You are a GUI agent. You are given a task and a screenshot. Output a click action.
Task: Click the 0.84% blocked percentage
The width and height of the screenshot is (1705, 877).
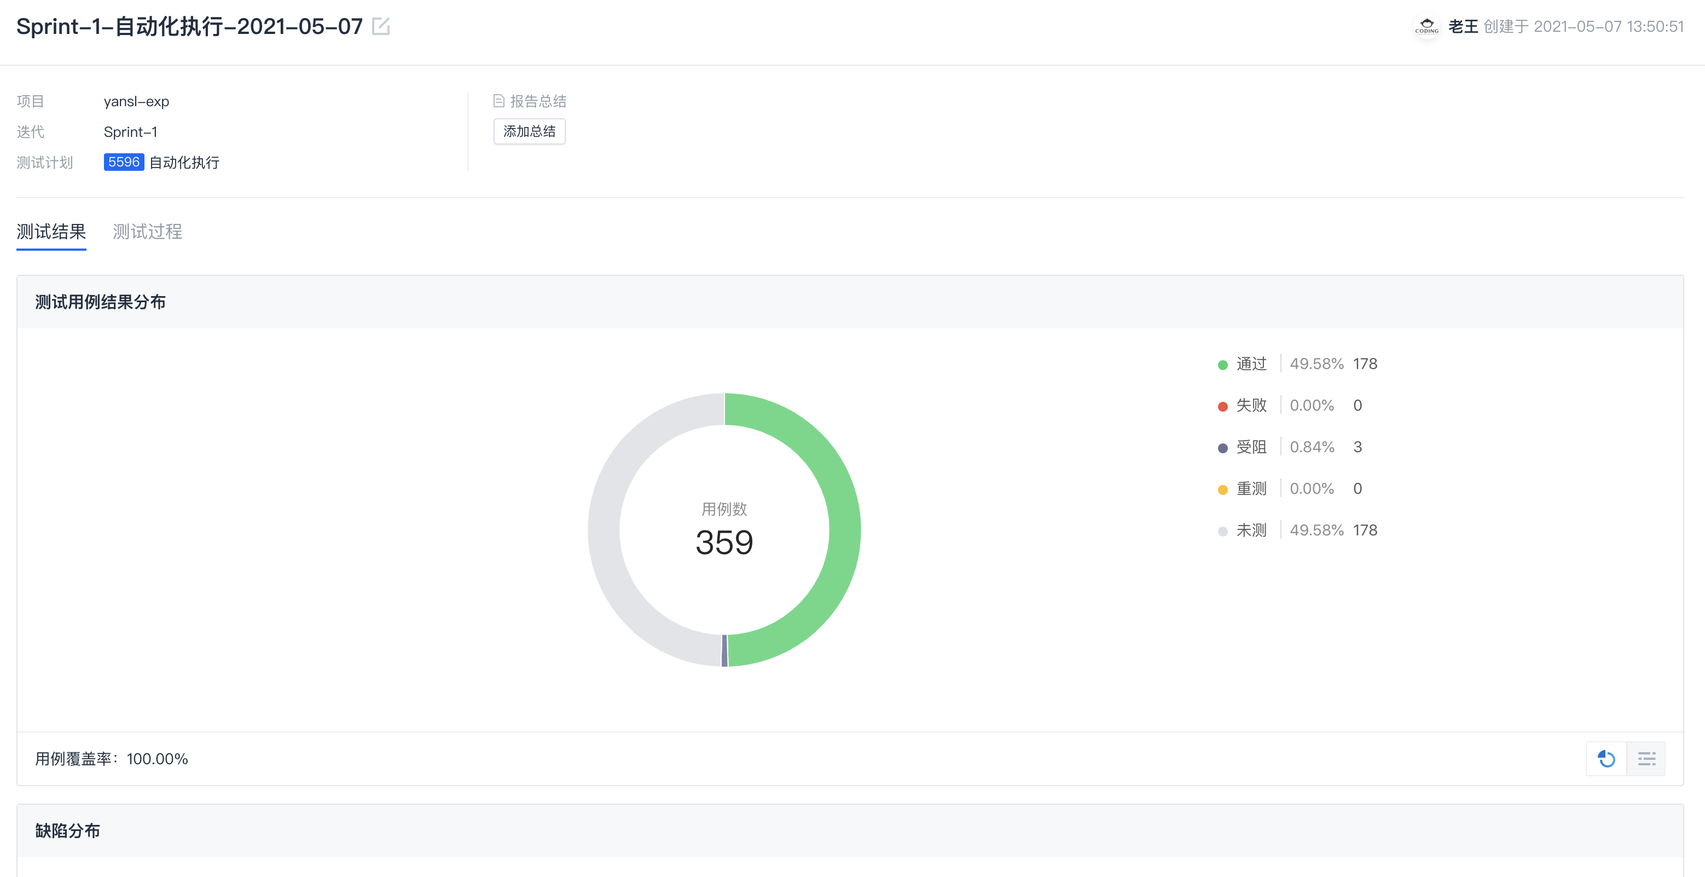point(1312,447)
